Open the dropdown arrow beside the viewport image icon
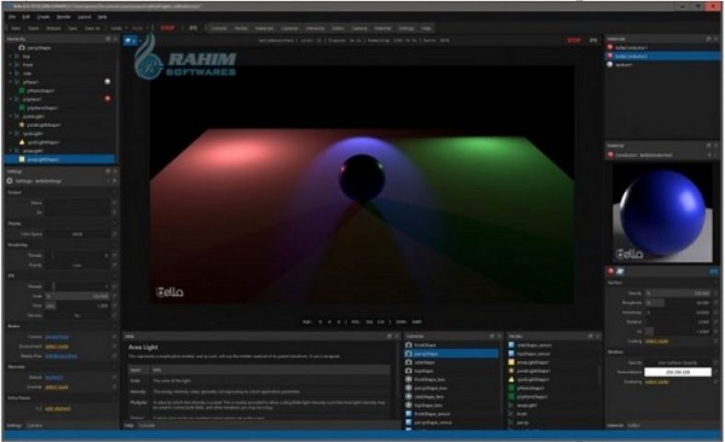The image size is (725, 442). (140, 41)
